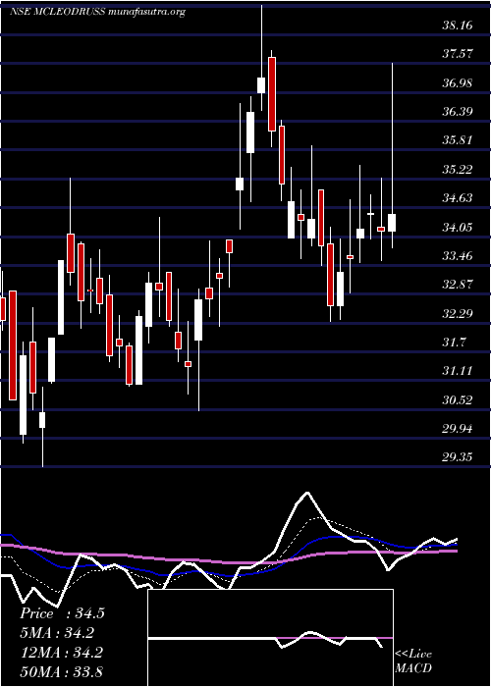Click the 30.52 price axis label
The width and height of the screenshot is (491, 687).
coord(458,400)
